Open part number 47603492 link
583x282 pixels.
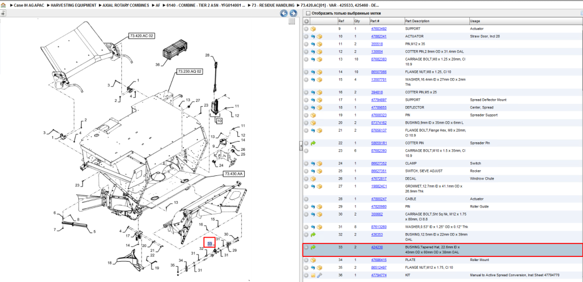tap(378, 29)
